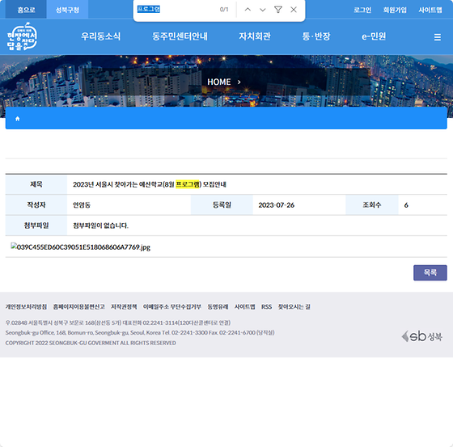The height and width of the screenshot is (447, 453).
Task: Click the find-in-page search field
Action: click(176, 9)
